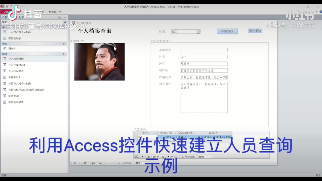The height and width of the screenshot is (181, 322).
Task: Select the 头像照片2 form
Action: coord(34,77)
